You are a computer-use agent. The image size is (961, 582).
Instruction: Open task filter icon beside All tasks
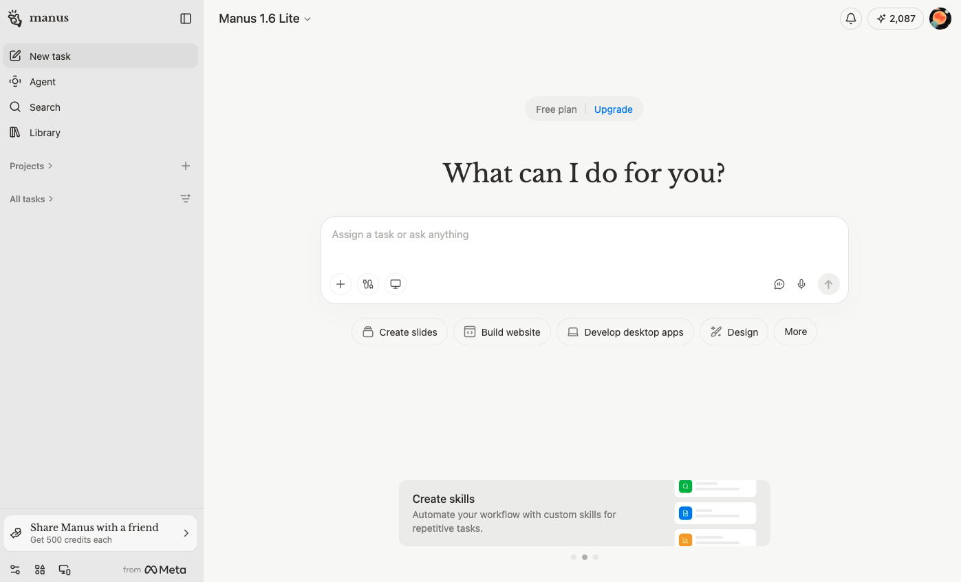pos(186,199)
